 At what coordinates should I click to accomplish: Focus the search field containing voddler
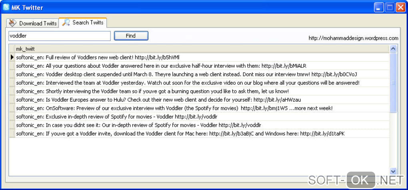click(60, 36)
